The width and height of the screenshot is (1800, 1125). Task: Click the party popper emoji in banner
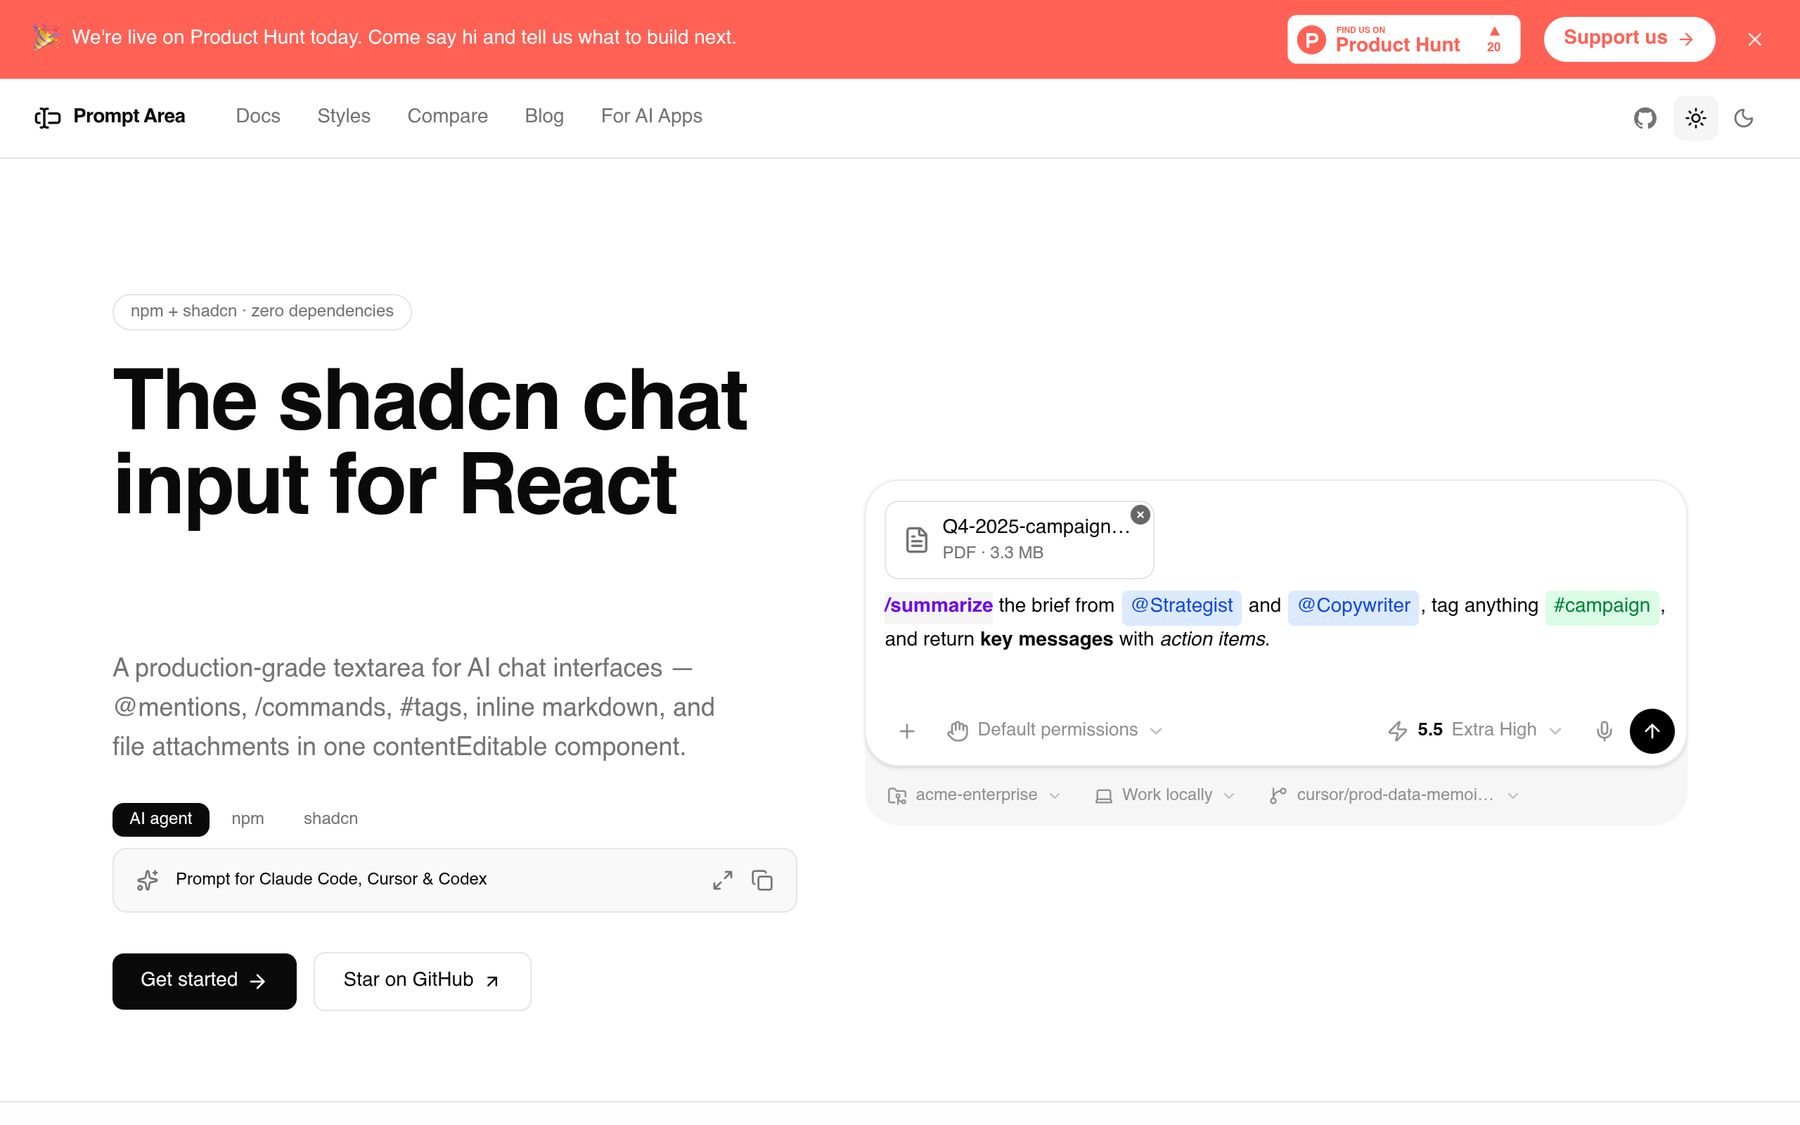click(46, 37)
